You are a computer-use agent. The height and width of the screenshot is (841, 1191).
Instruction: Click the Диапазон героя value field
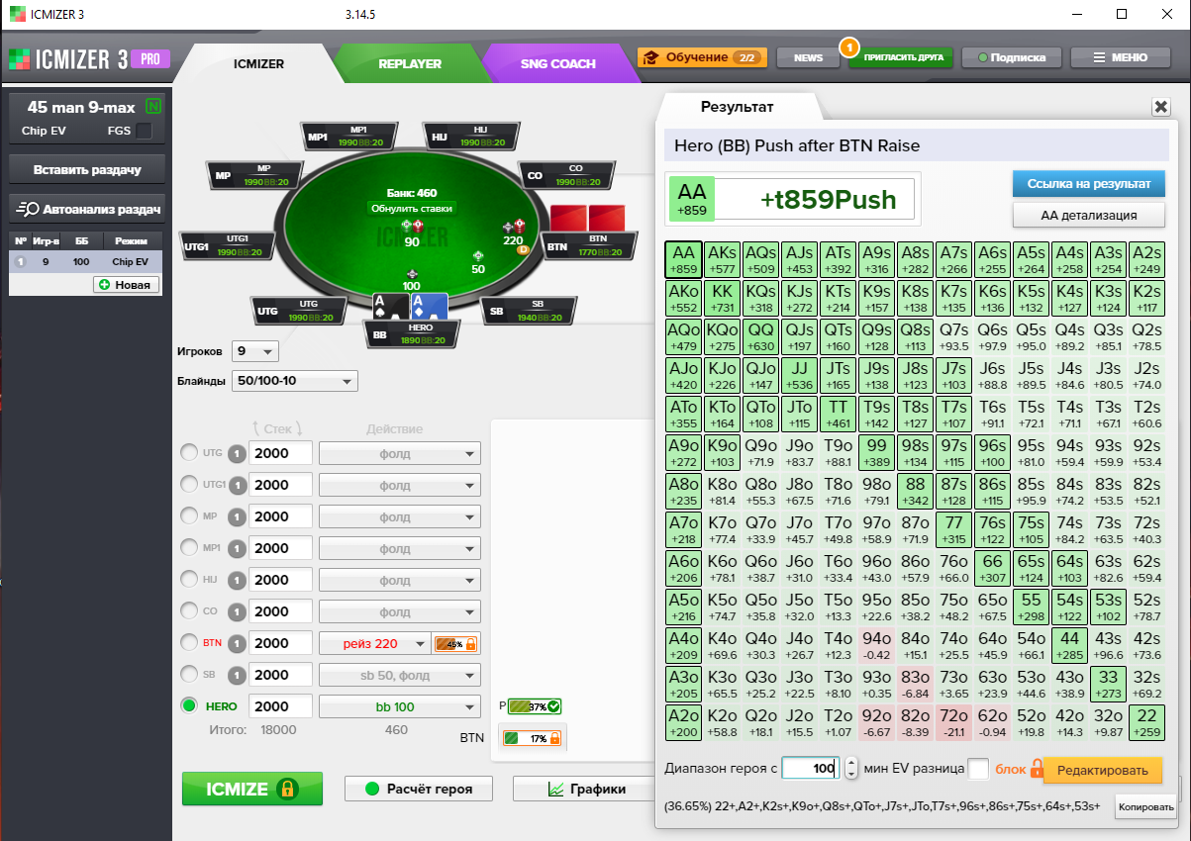pos(811,769)
